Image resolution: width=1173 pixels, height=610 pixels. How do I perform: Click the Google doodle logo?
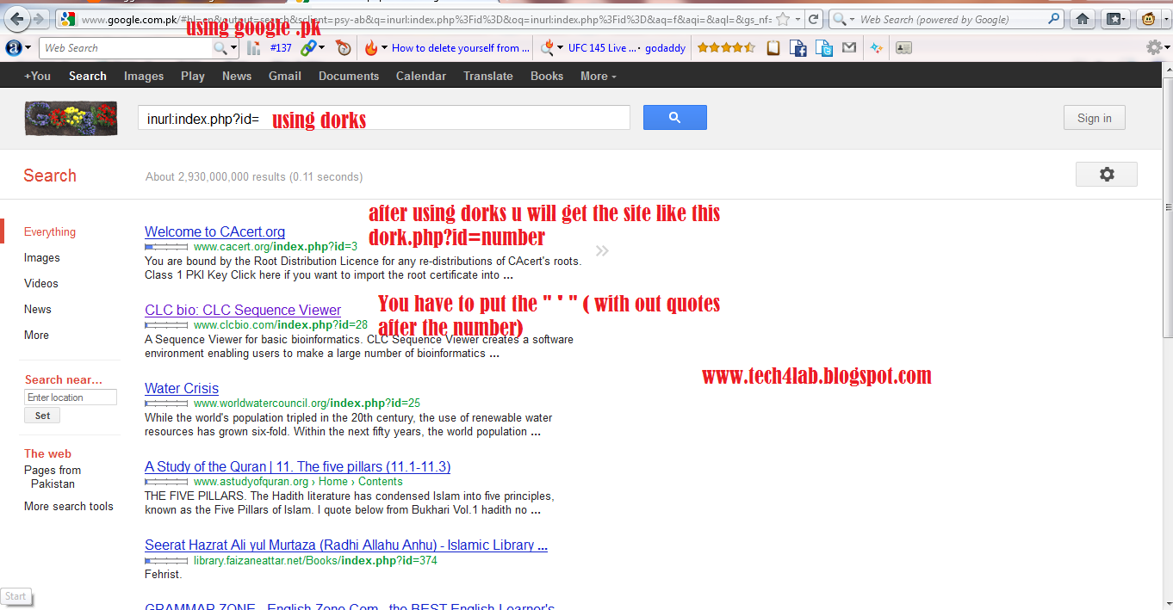pos(71,119)
